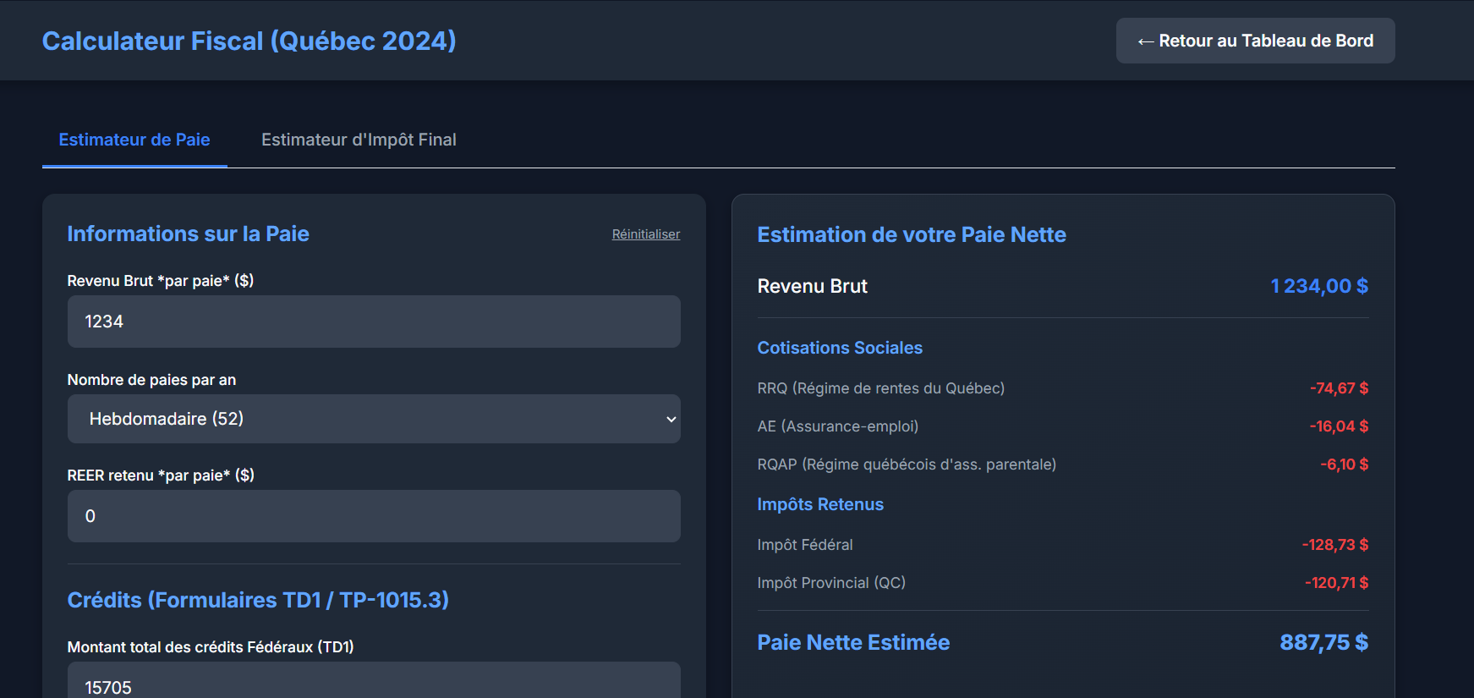Click the Réinitialiser link

[645, 234]
